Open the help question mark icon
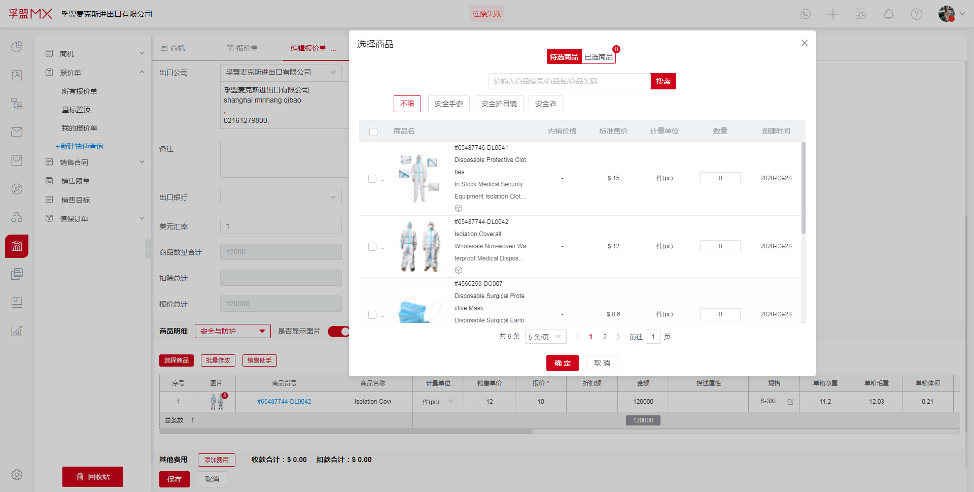974x492 pixels. coord(916,14)
